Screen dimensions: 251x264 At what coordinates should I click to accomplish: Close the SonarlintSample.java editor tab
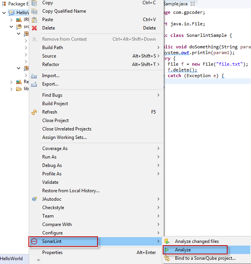coord(193,4)
